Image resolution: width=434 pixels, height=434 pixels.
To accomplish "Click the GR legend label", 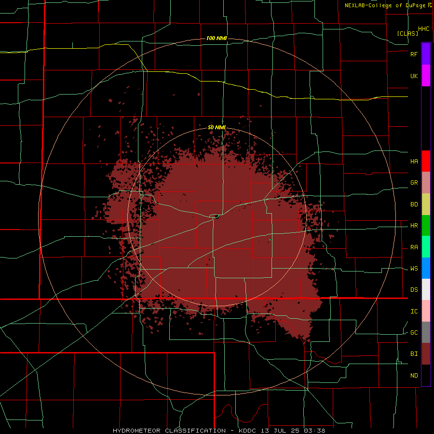I will pyautogui.click(x=414, y=183).
